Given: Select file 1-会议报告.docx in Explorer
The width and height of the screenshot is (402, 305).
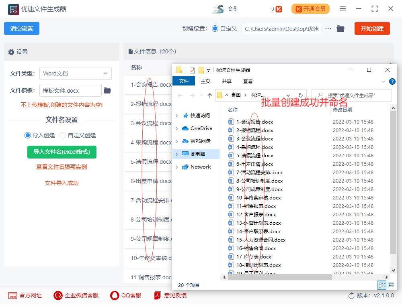Looking at the screenshot, I should point(254,122).
